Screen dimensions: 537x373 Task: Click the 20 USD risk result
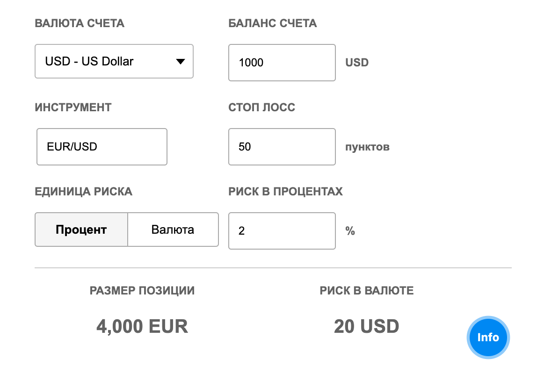[366, 326]
